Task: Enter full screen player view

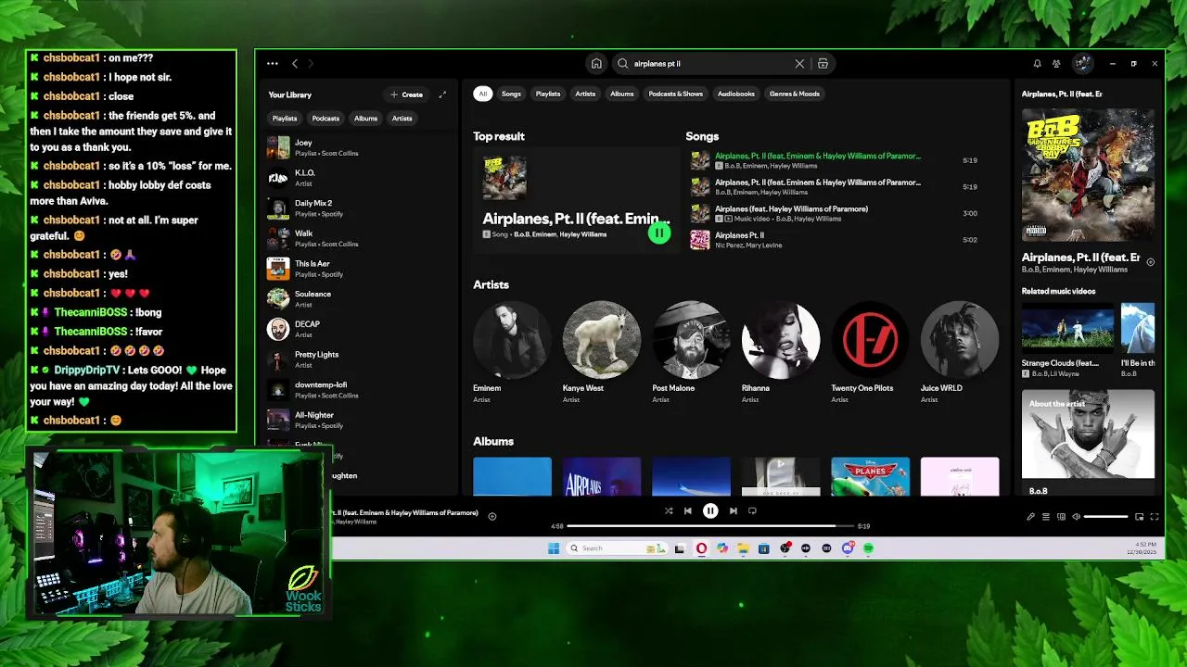Action: click(1155, 517)
